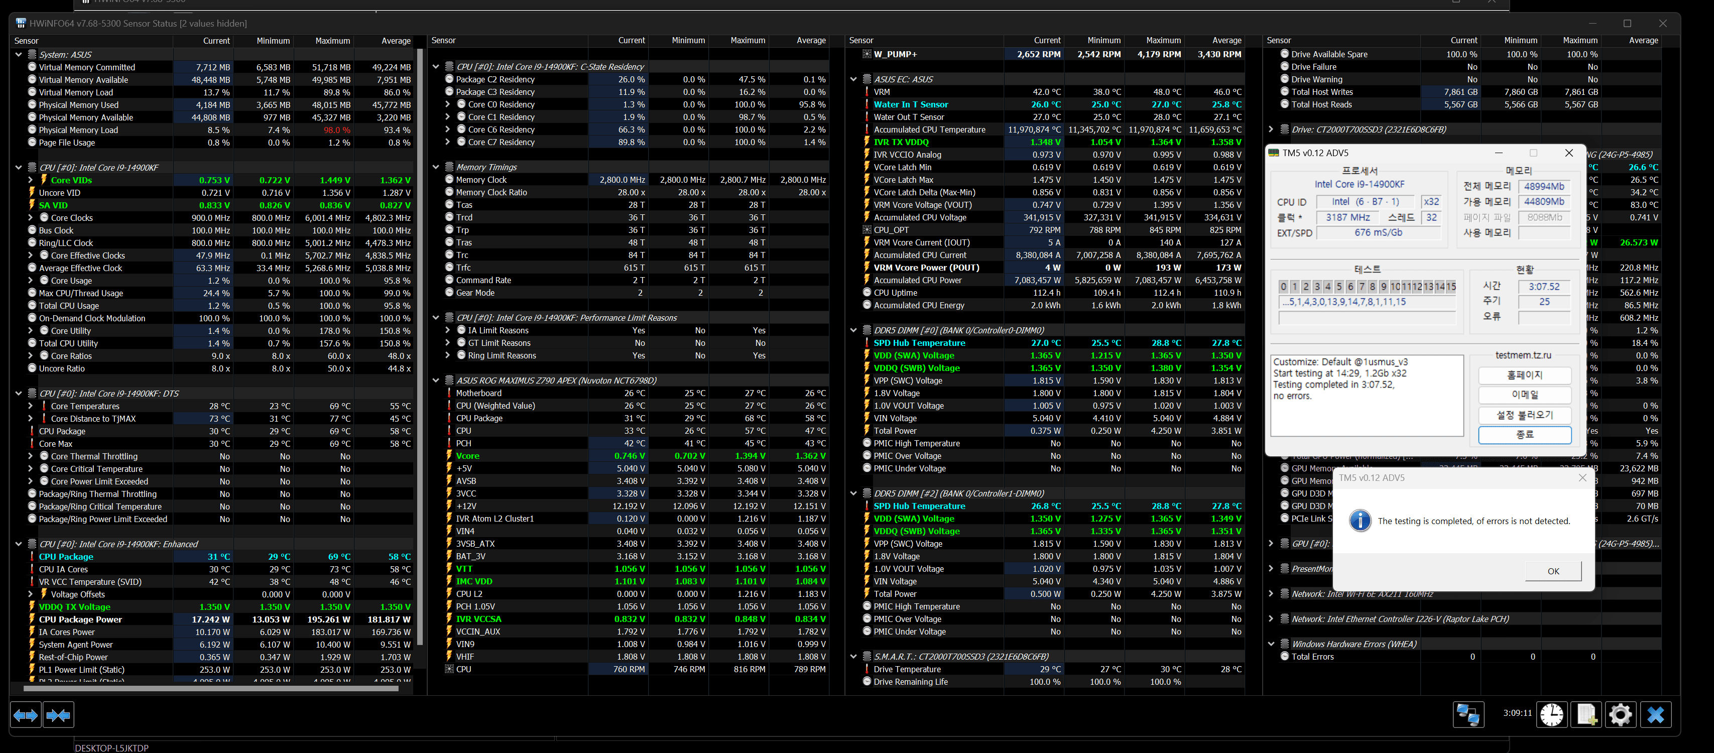
Task: Close sensors using the blue X icon
Action: [x=1655, y=715]
